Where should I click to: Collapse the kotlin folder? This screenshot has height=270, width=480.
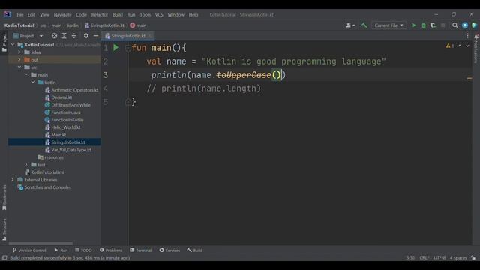(33, 82)
